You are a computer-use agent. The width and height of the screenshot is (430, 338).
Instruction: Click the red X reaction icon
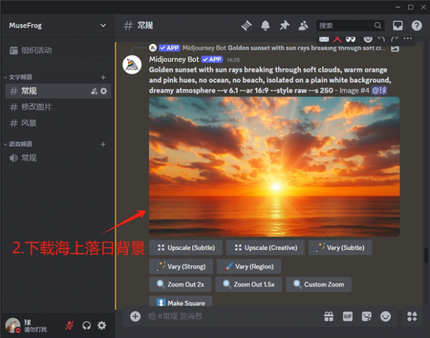(x=337, y=39)
